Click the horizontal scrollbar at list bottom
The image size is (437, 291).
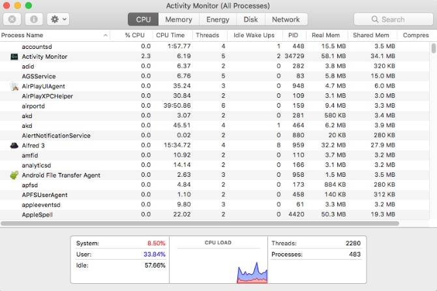200,224
